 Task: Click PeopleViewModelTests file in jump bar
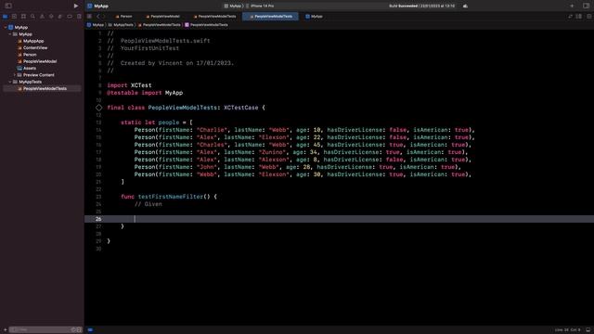[159, 25]
